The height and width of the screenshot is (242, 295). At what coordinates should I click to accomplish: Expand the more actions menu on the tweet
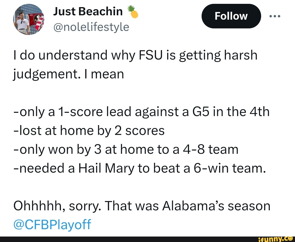(x=275, y=16)
